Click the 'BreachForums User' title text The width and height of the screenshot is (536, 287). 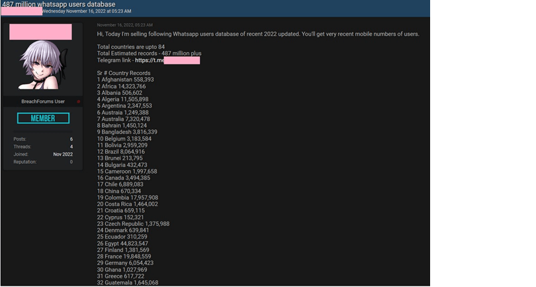pyautogui.click(x=43, y=101)
